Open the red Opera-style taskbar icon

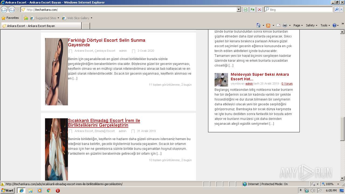click(x=58, y=190)
